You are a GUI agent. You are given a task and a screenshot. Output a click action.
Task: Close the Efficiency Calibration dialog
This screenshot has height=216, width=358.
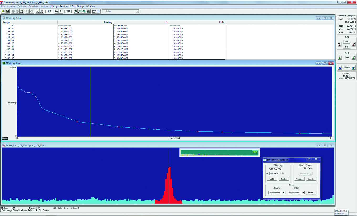click(x=316, y=159)
